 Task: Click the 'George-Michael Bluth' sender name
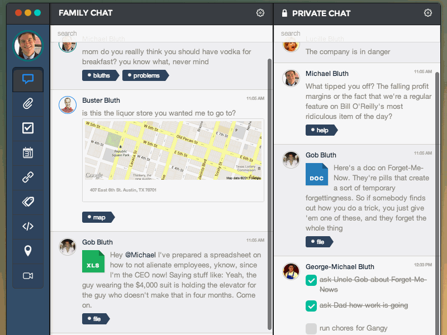[340, 267]
